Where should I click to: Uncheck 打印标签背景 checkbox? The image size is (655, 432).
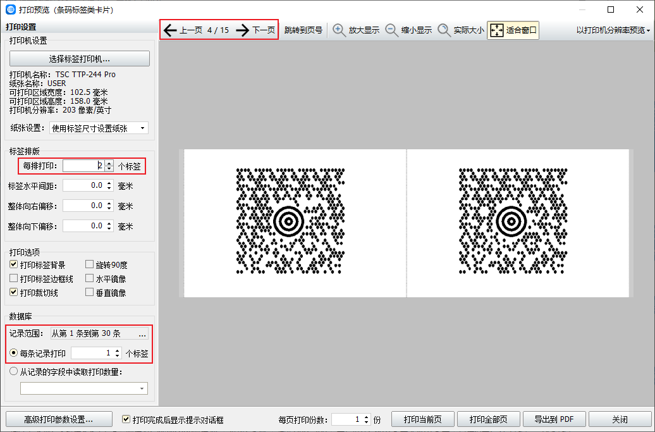(x=14, y=264)
